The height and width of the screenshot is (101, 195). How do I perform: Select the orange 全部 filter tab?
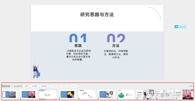tap(26, 86)
